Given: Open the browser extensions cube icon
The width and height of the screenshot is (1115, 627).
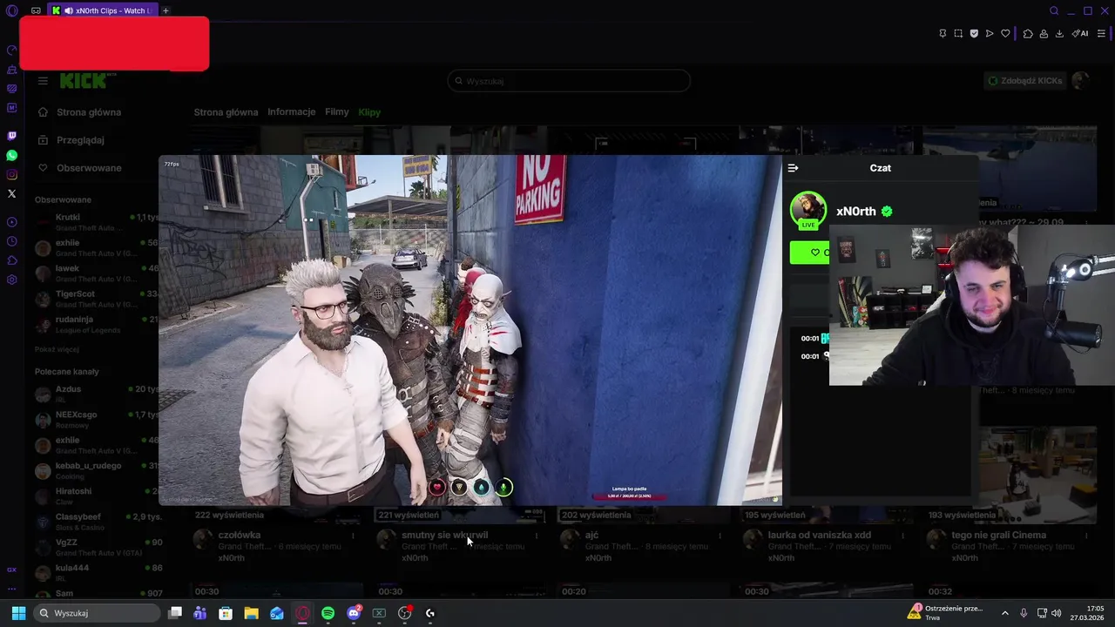Looking at the screenshot, I should click(x=1028, y=33).
